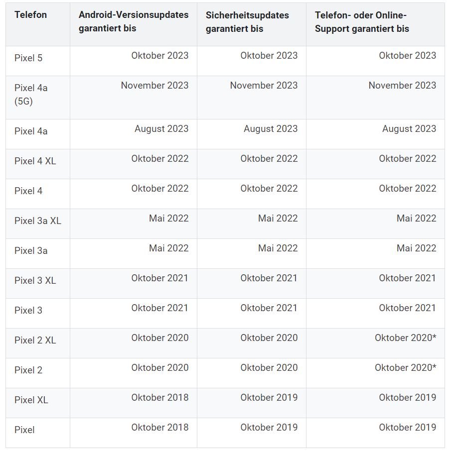Select the Pixel 5 phone name cell
The height and width of the screenshot is (453, 453).
click(28, 58)
